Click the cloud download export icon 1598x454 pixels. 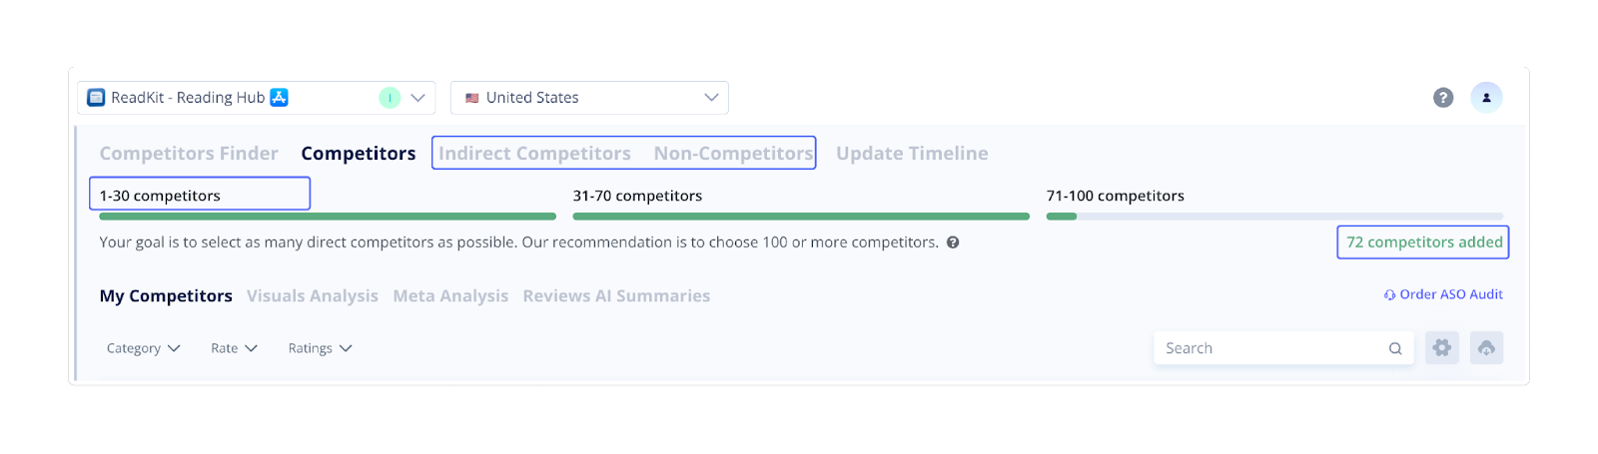tap(1486, 348)
